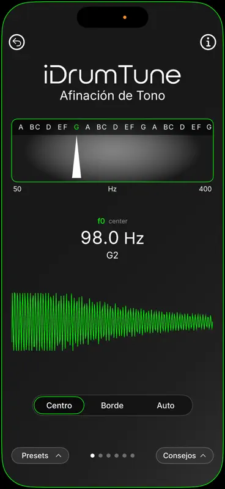Image resolution: width=225 pixels, height=489 pixels.
Task: Go to the fifth page dot
Action: tap(124, 455)
